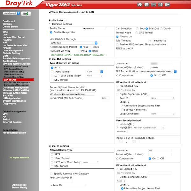Click the Home icon in header
The width and height of the screenshot is (191, 191).
coord(140,5)
